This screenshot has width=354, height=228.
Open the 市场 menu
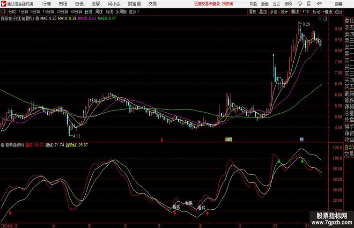63,4
